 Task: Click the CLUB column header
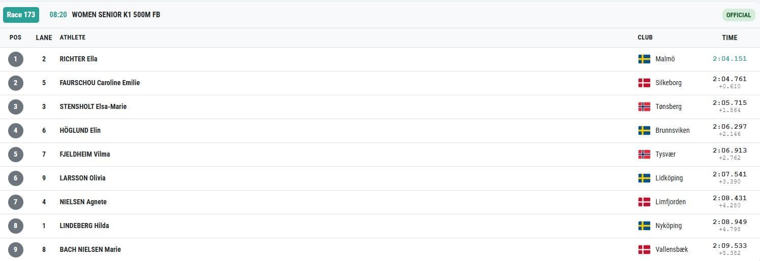645,38
